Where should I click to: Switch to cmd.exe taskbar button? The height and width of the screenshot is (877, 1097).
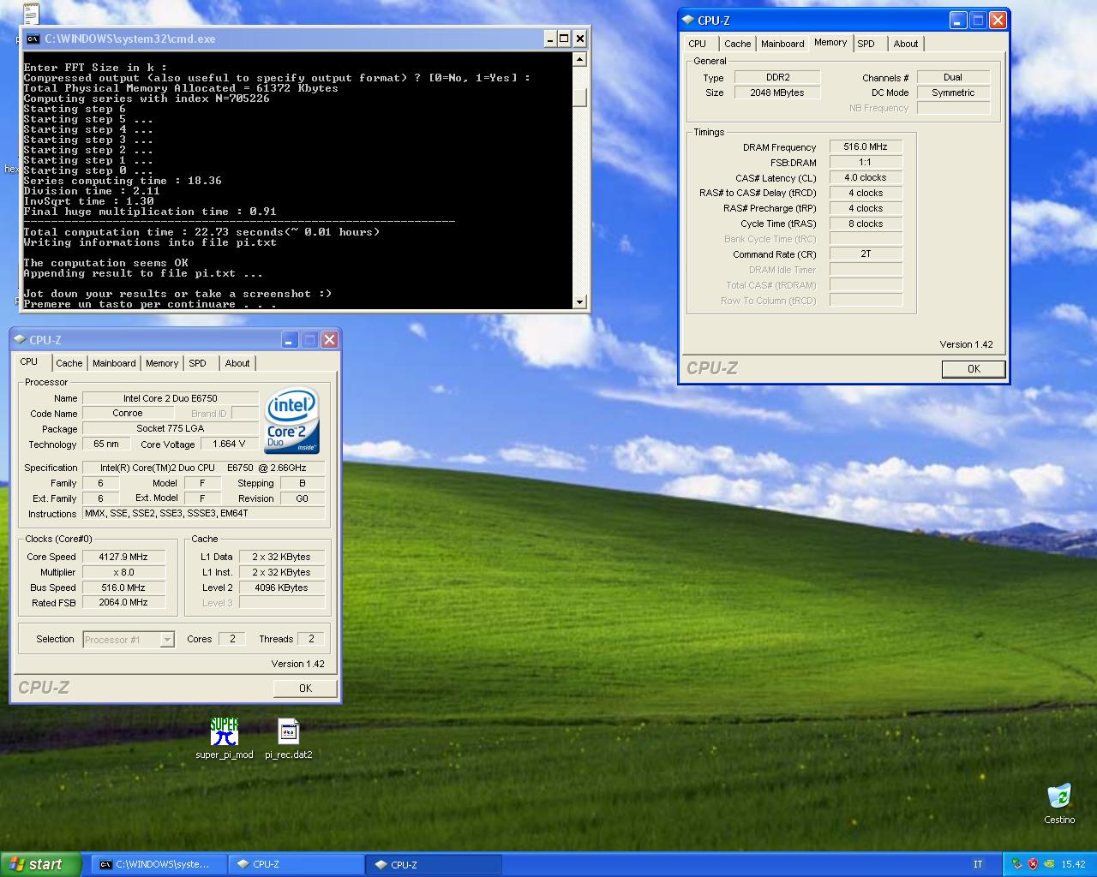click(x=158, y=864)
